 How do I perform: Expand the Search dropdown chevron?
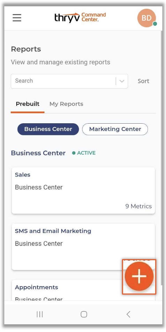[x=122, y=81]
